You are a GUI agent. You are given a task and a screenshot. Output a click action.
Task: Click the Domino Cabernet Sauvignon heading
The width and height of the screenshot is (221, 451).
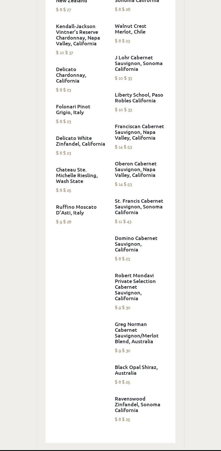136,244
